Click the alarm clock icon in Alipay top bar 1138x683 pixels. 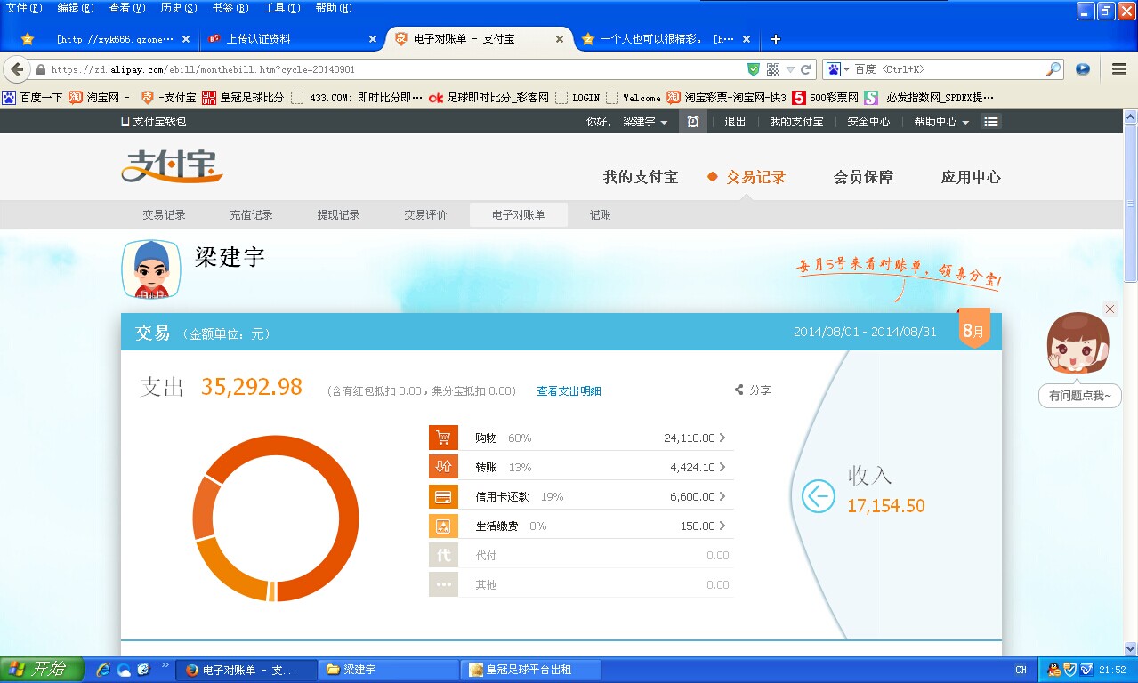pos(693,122)
